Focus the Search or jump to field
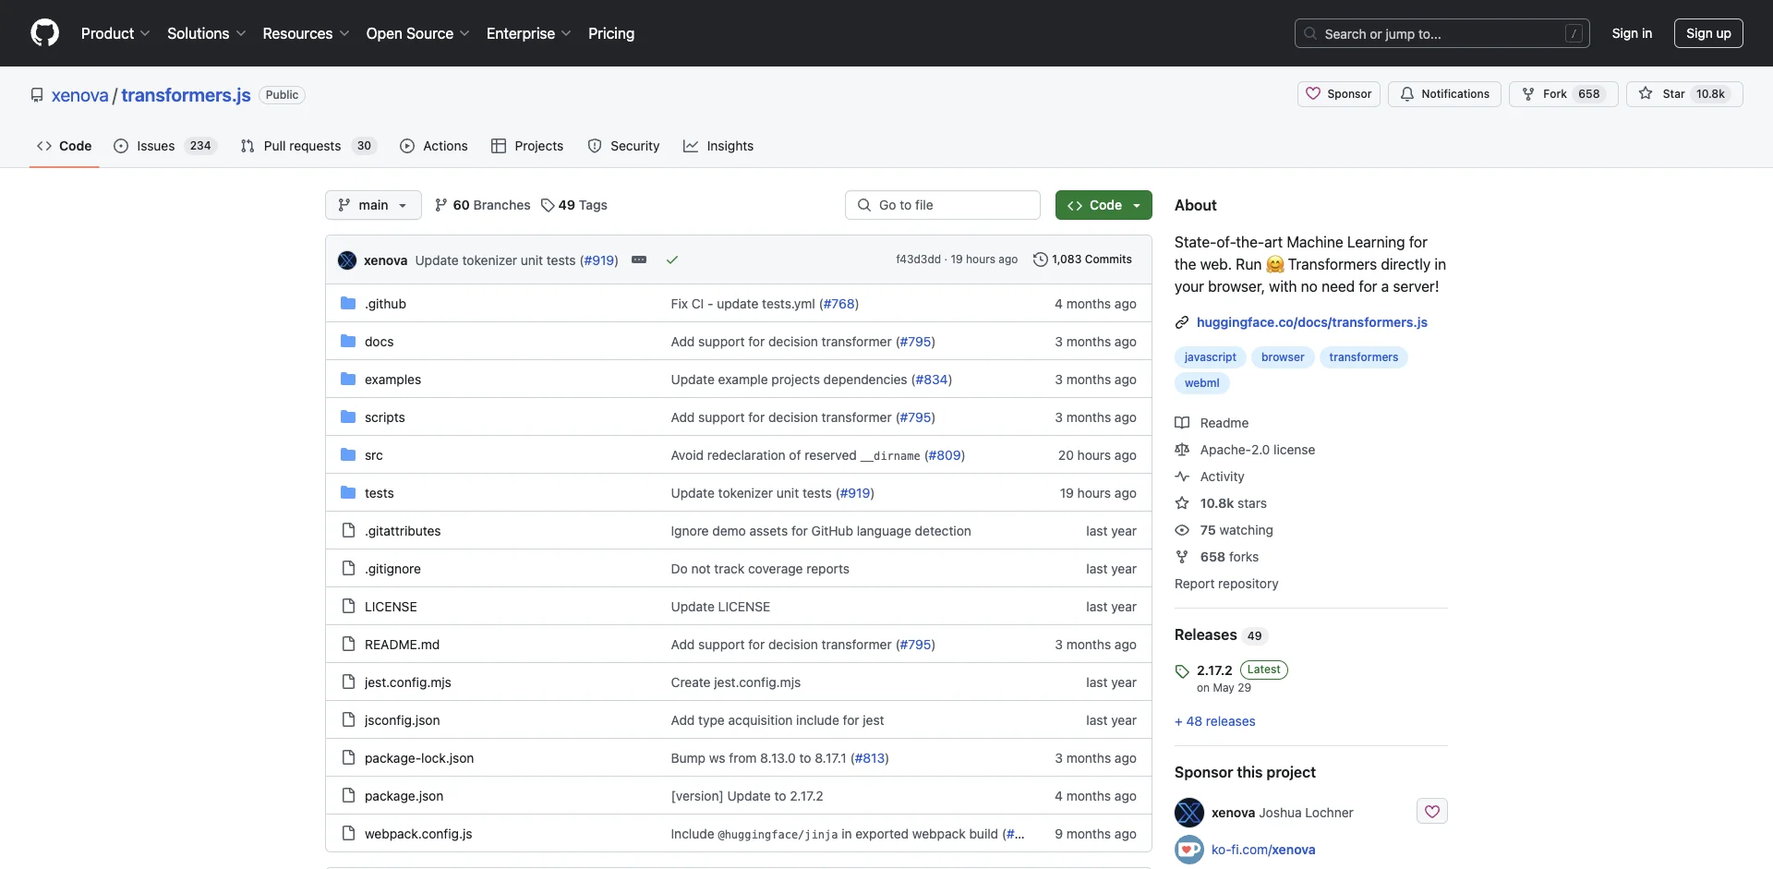The width and height of the screenshot is (1773, 869). 1441,33
